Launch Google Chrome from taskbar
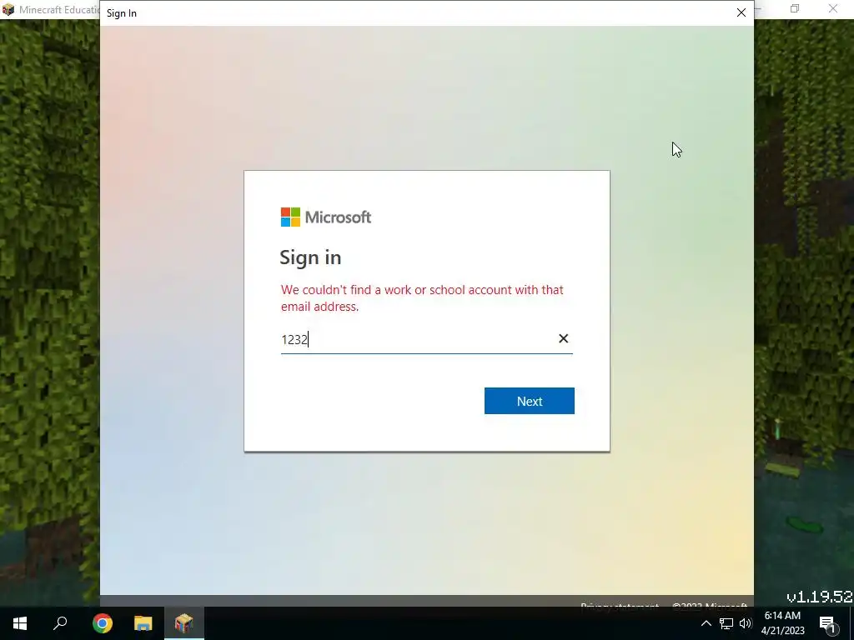Viewport: 854px width, 640px height. point(102,623)
